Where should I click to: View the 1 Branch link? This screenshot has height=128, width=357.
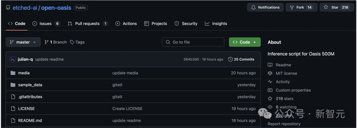point(56,42)
